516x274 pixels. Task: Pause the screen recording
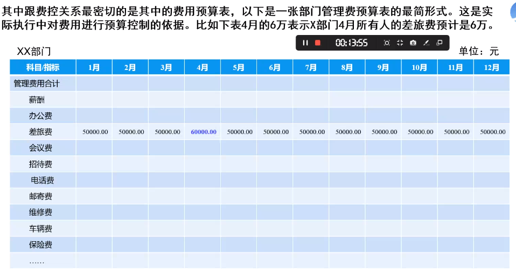(305, 43)
